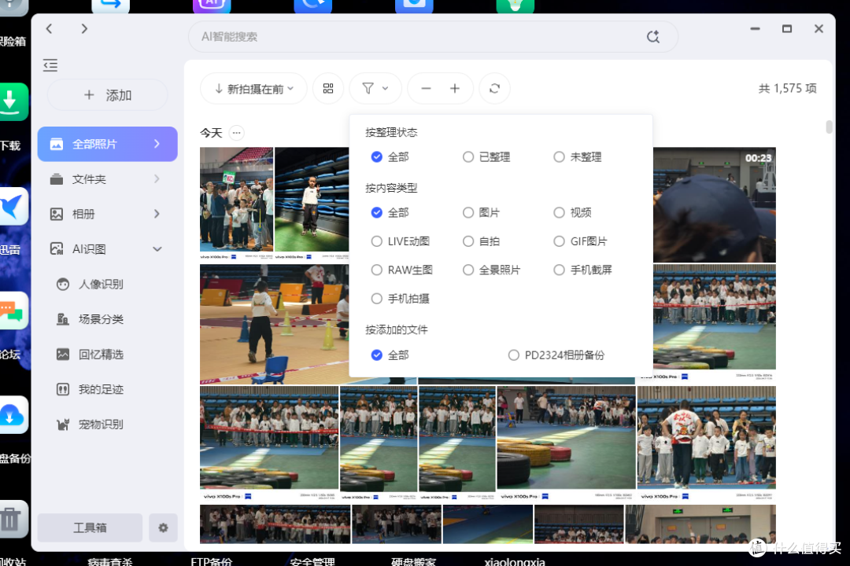
Task: Open 文件夹 in the sidebar
Action: click(107, 179)
